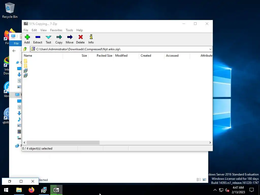Screen dimensions: 260x195
Task: Click the Extract toolbar button
Action: click(x=38, y=39)
